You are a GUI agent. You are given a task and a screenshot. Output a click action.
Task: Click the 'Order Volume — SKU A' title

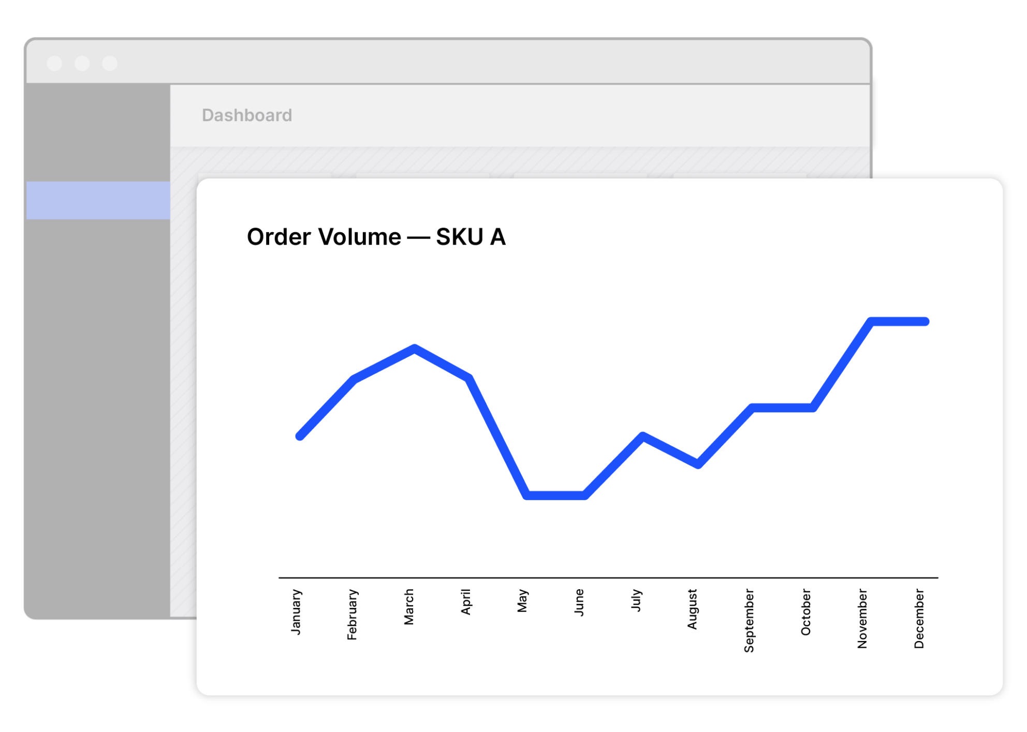pos(376,237)
